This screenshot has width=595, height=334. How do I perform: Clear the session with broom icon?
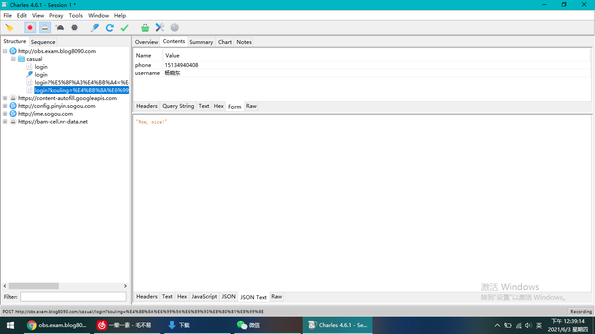pyautogui.click(x=9, y=28)
